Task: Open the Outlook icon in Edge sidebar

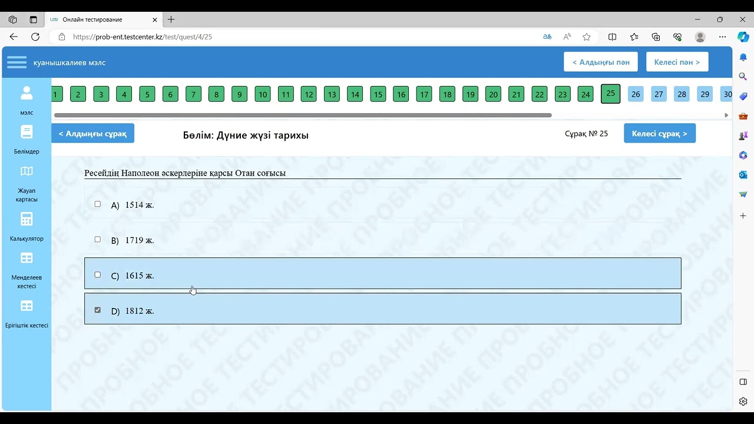Action: [743, 175]
